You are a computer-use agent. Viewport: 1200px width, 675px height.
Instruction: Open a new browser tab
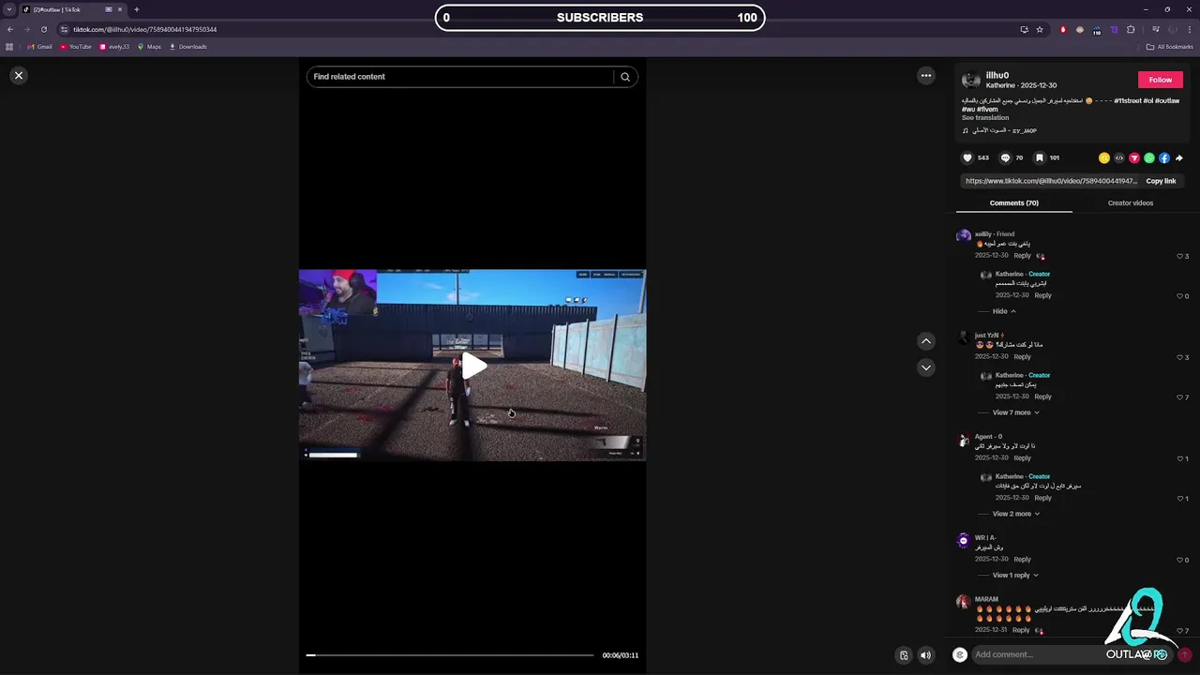(137, 9)
